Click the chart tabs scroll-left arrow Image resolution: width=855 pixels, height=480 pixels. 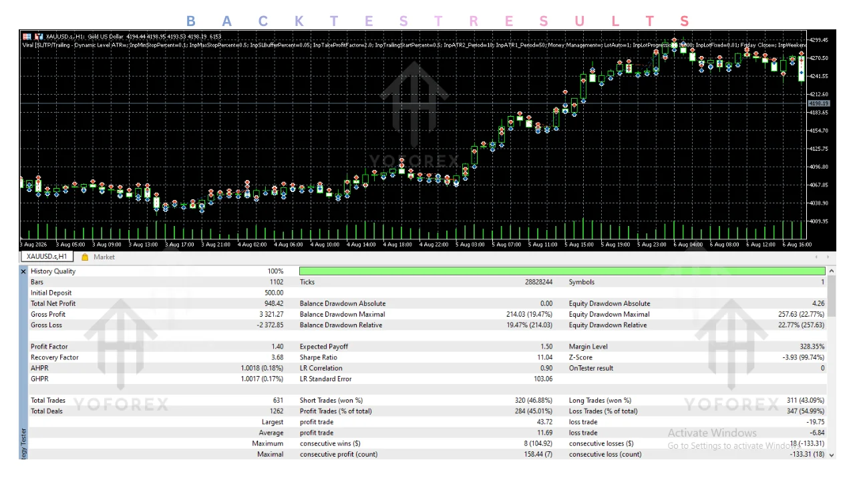click(x=816, y=257)
